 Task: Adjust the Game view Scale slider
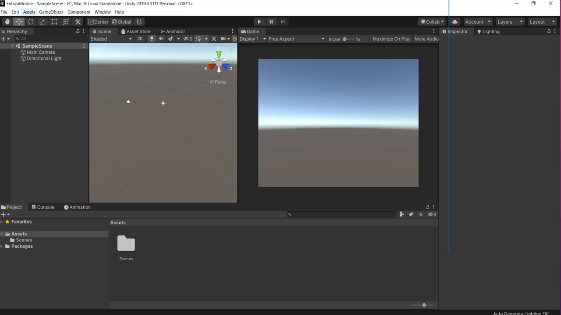(348, 39)
